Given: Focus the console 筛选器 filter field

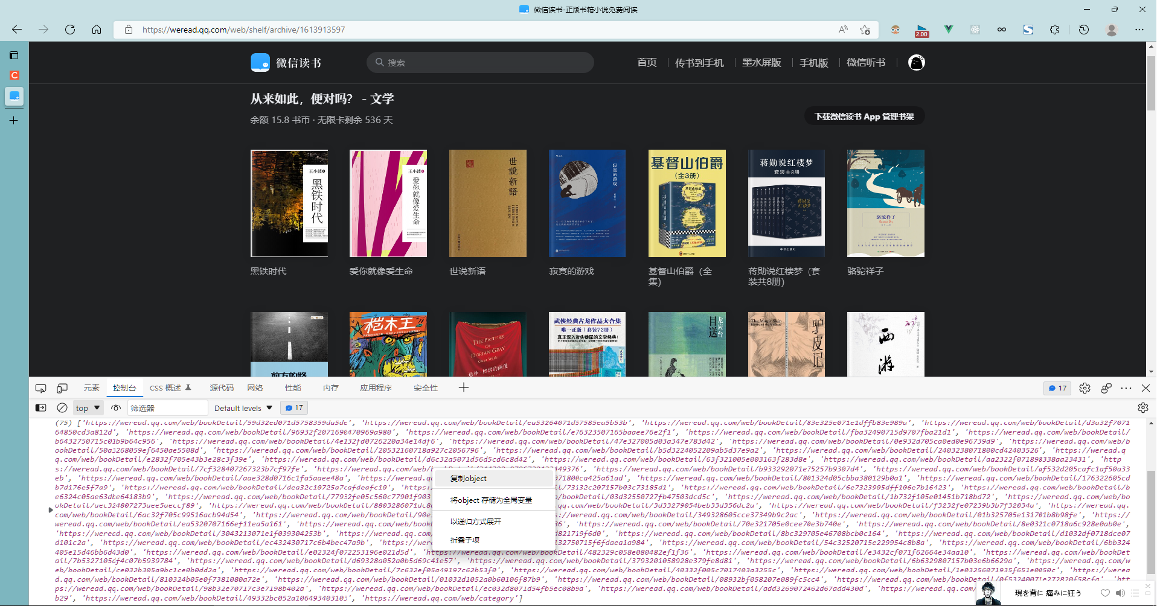Looking at the screenshot, I should pyautogui.click(x=167, y=408).
